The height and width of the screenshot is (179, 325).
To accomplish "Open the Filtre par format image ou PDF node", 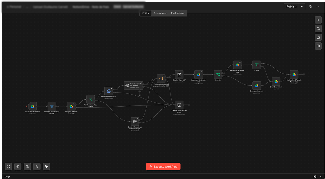I will click(x=52, y=106).
